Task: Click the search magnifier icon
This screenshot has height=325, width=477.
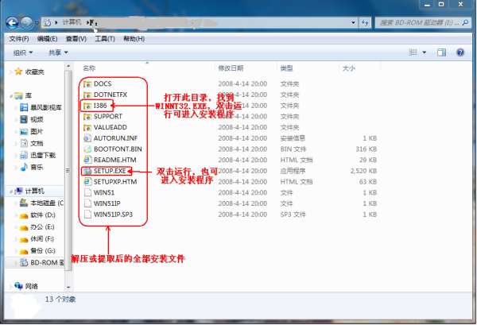Action: 465,22
